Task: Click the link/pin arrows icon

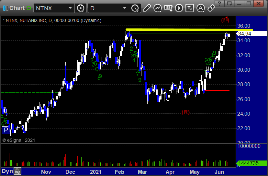Action: [x=211, y=8]
